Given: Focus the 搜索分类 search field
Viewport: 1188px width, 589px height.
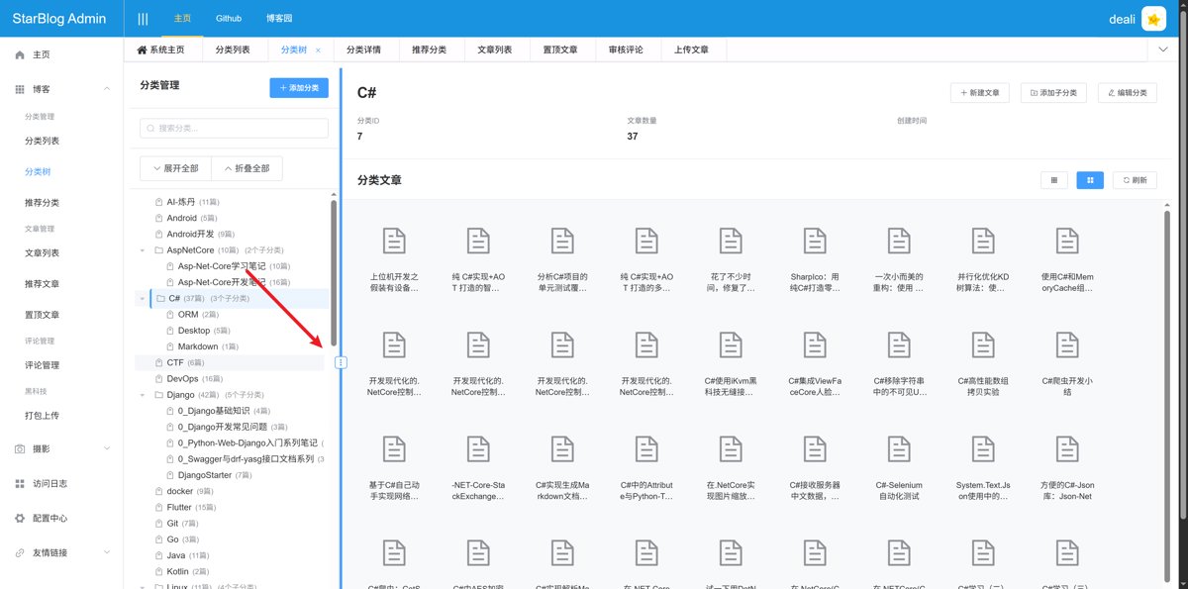Looking at the screenshot, I should [x=234, y=128].
